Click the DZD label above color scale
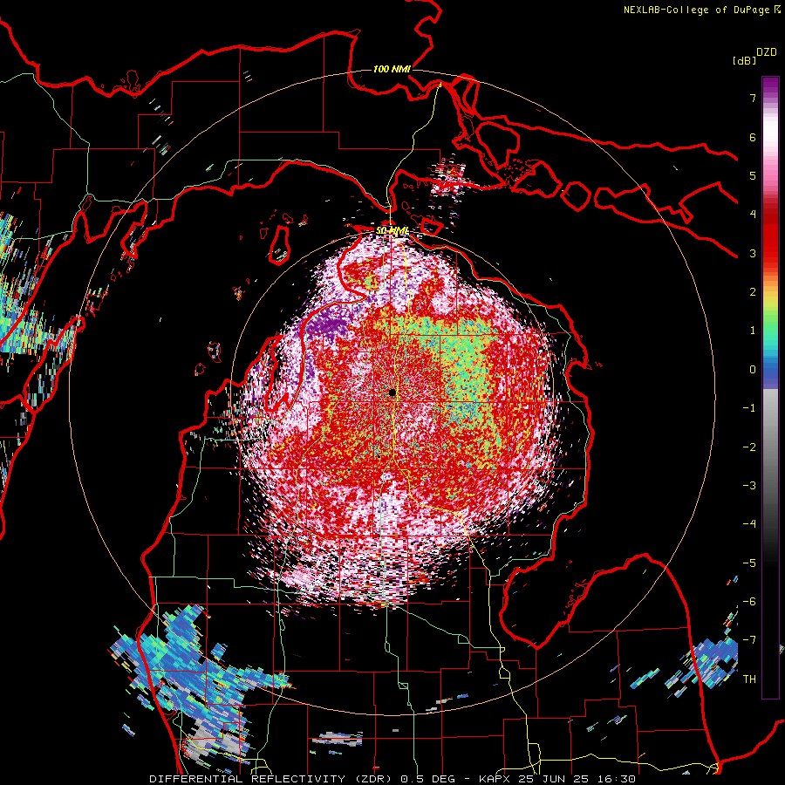Viewport: 785px width, 785px height. pyautogui.click(x=767, y=52)
